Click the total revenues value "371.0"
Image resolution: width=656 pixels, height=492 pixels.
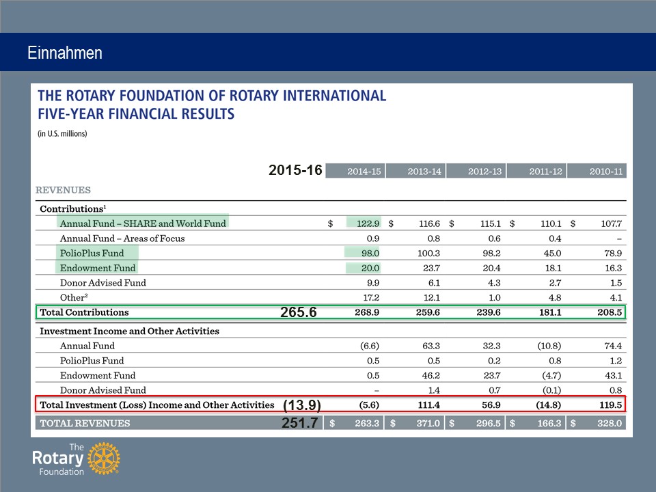[428, 423]
